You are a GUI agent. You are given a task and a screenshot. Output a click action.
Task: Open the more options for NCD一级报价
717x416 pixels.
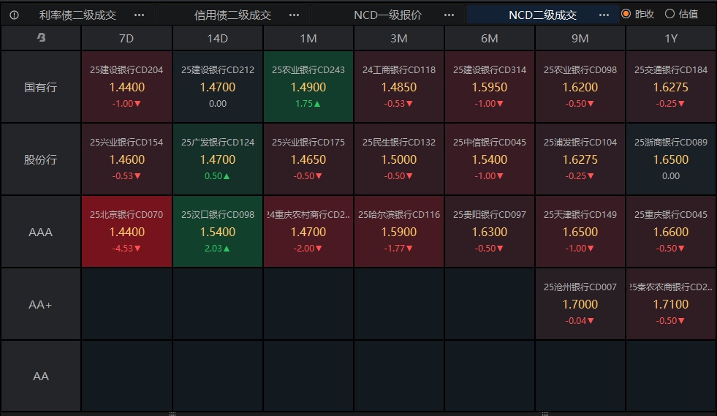449,15
